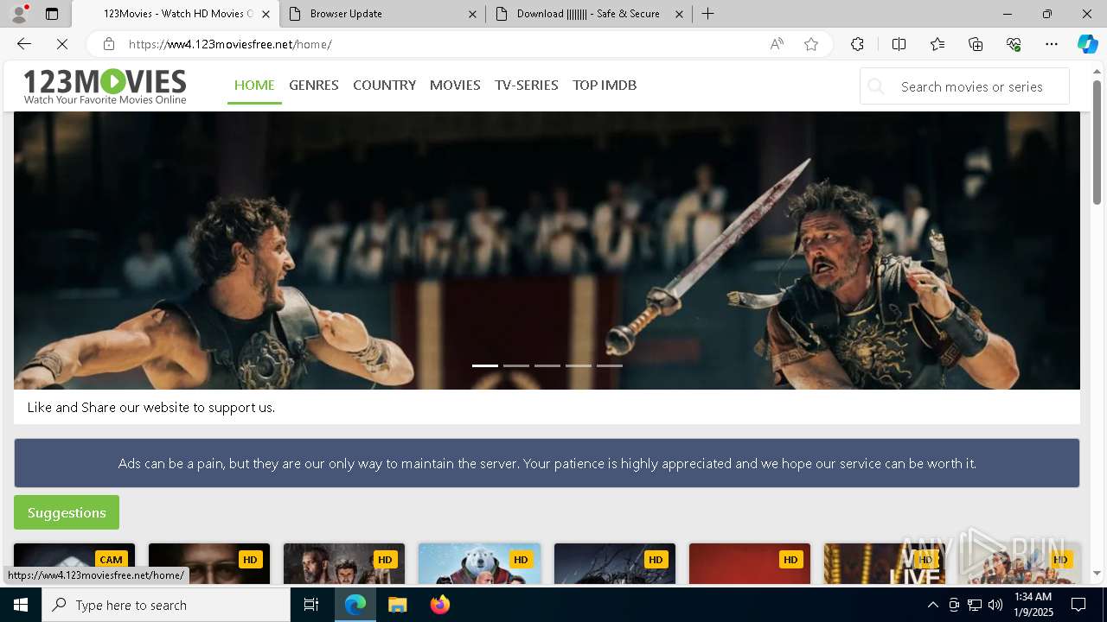The height and width of the screenshot is (622, 1107).
Task: Click the address bar URL
Action: pyautogui.click(x=230, y=44)
